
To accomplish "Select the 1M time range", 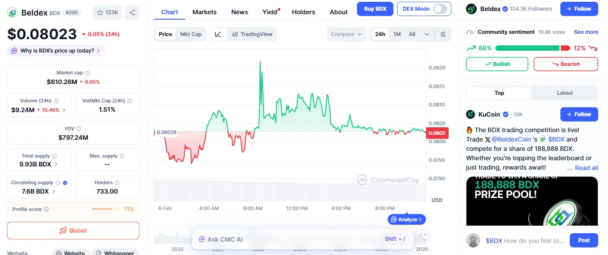I will [x=397, y=34].
